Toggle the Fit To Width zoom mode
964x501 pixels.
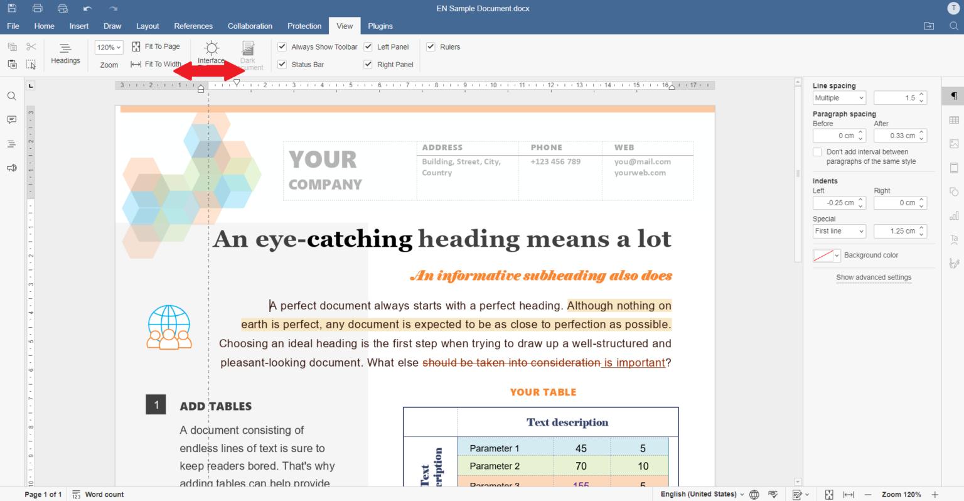[156, 63]
